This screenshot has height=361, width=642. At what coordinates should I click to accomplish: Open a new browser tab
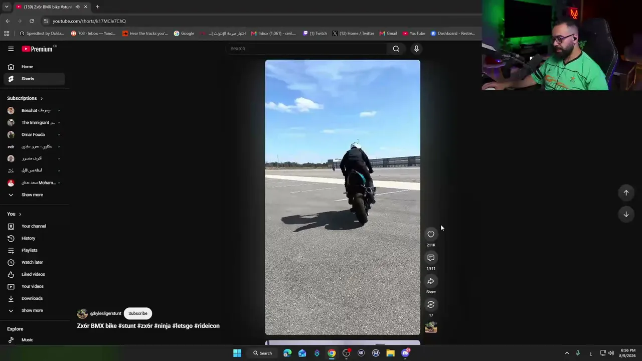coord(97,7)
